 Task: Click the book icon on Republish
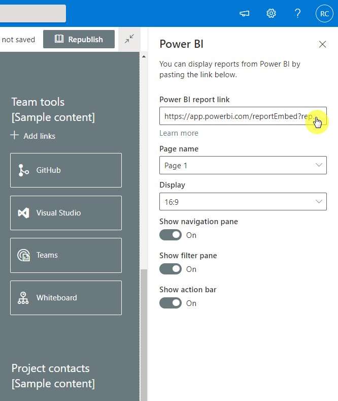(59, 39)
